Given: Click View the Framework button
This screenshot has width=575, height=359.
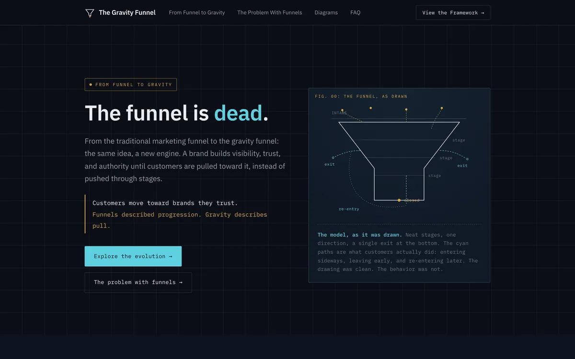Looking at the screenshot, I should [x=453, y=13].
